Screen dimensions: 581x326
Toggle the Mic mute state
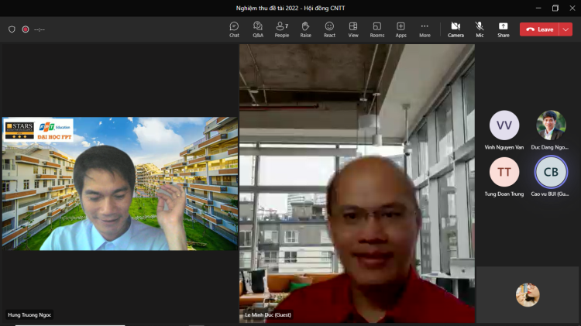tap(480, 29)
